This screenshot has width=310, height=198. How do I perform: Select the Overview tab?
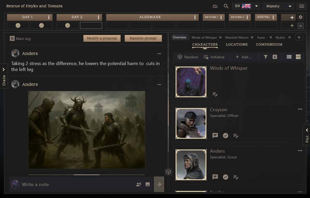179,37
